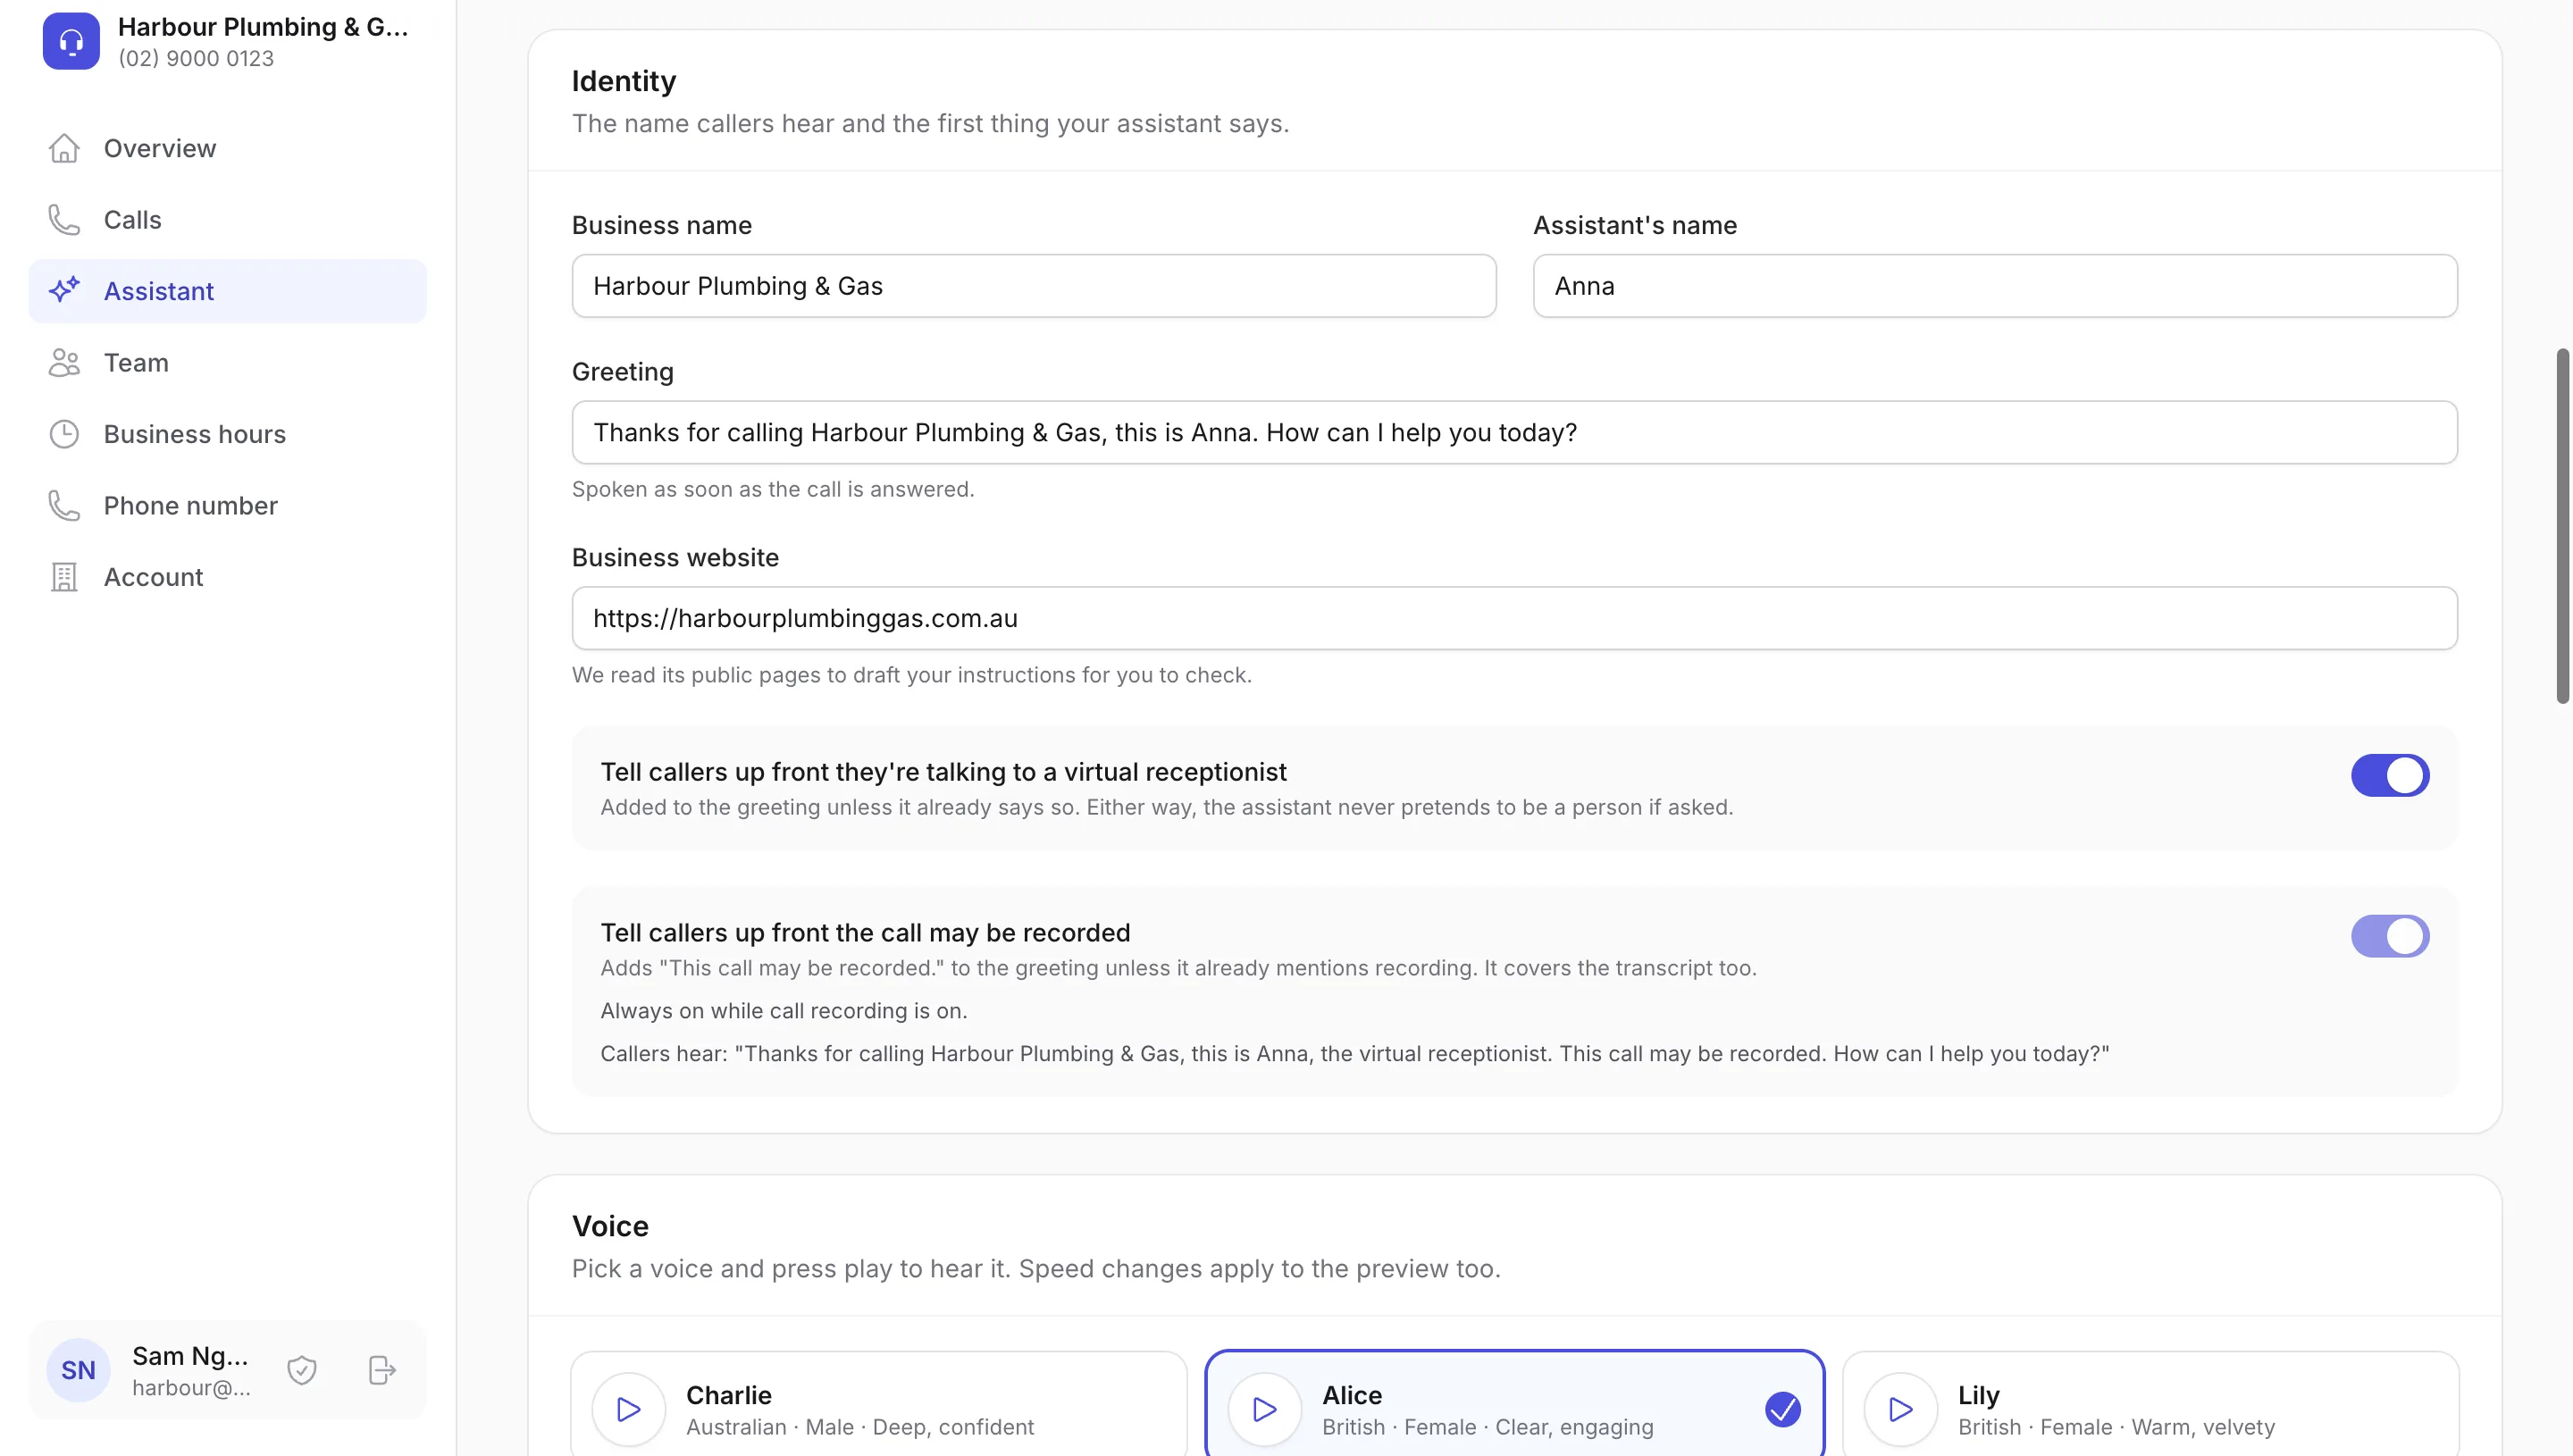Click the page vertical scrollbar
This screenshot has width=2573, height=1456.
pyautogui.click(x=2562, y=526)
